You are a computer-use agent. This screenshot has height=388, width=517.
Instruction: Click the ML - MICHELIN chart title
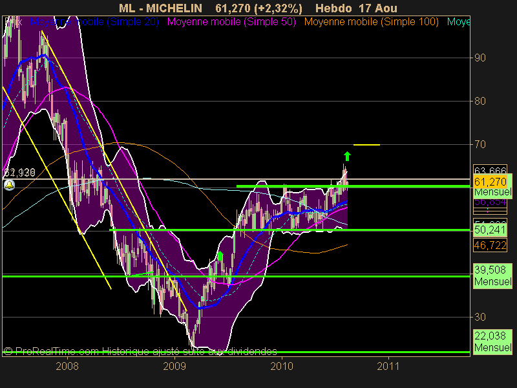(160, 8)
